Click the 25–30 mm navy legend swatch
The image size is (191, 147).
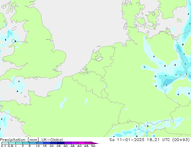[x=61, y=143]
